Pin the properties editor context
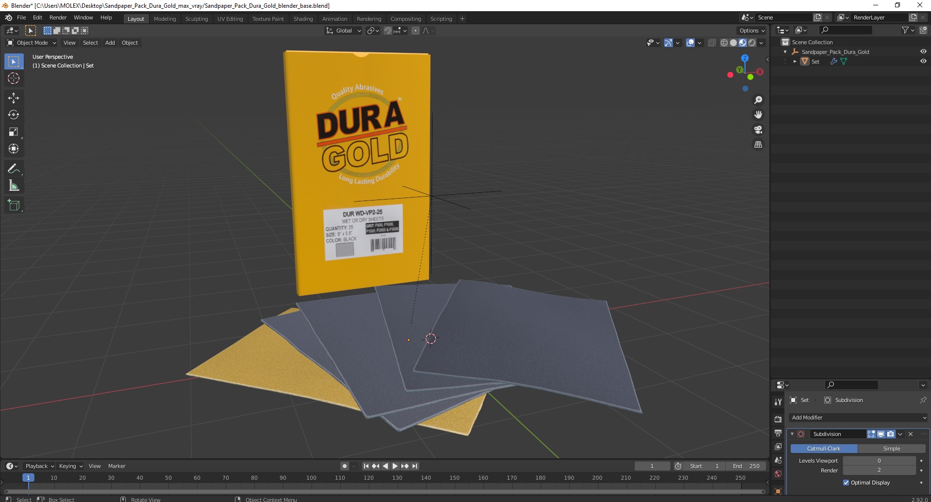Viewport: 931px width, 502px height. (x=923, y=400)
